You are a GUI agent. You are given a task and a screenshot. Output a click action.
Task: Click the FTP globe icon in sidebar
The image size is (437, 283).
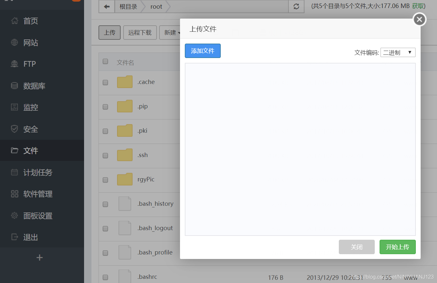tap(14, 64)
